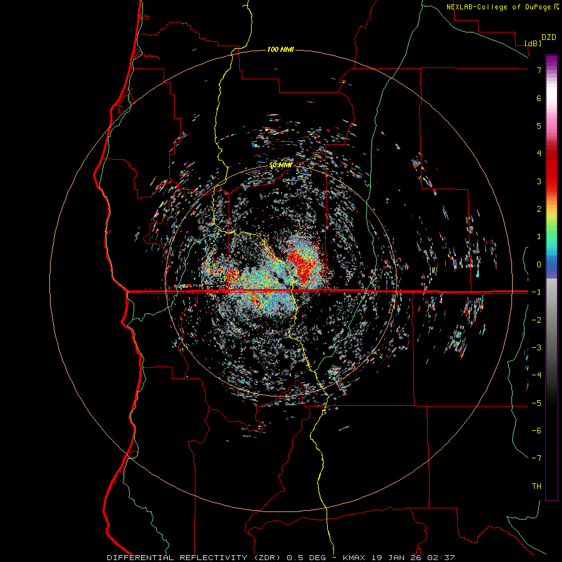Click the 1 value on color scale

tap(539, 237)
